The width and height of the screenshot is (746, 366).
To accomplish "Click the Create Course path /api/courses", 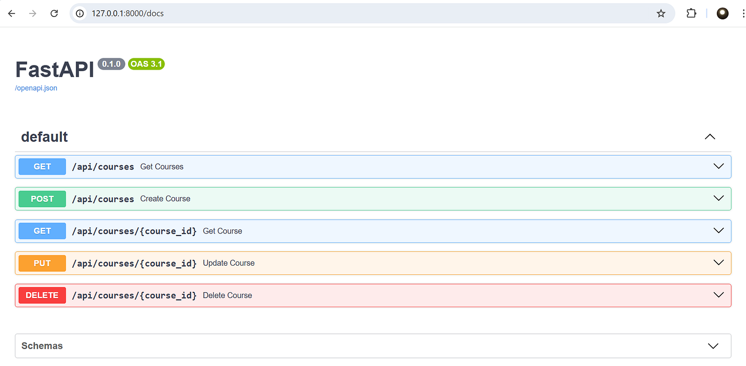I will (x=102, y=199).
